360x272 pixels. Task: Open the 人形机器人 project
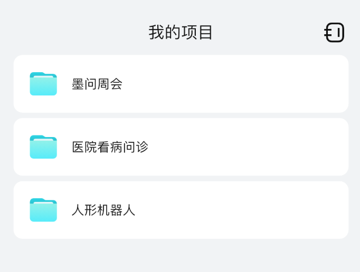(x=181, y=210)
